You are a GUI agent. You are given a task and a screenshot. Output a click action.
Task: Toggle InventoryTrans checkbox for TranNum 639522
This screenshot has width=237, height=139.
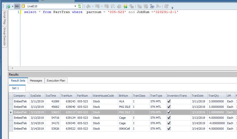pos(169,129)
